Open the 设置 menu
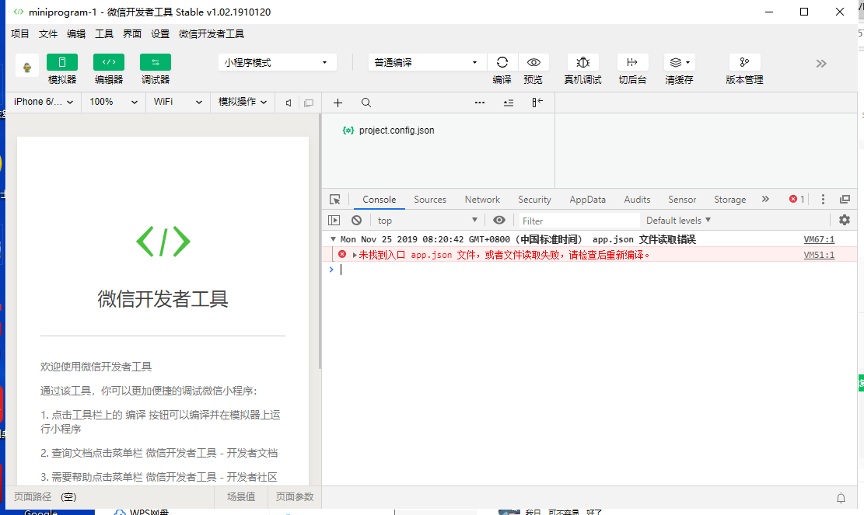 point(160,33)
